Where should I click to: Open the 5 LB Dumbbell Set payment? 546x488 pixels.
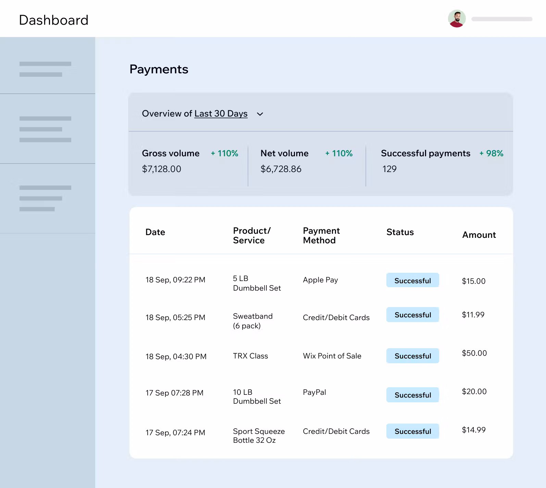point(257,283)
